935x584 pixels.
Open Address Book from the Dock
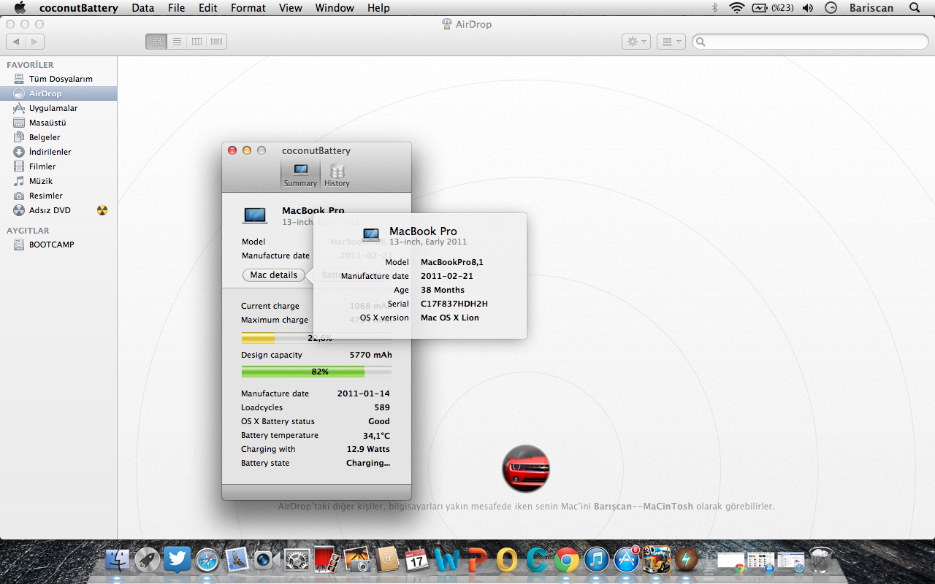point(387,560)
